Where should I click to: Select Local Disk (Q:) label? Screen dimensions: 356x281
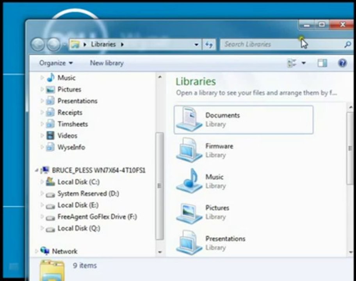(x=79, y=228)
